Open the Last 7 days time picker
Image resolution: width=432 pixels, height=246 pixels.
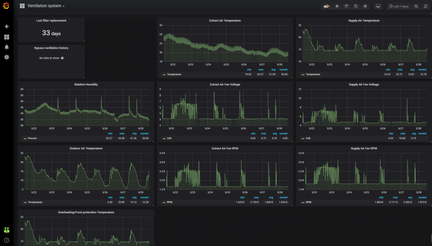[398, 6]
